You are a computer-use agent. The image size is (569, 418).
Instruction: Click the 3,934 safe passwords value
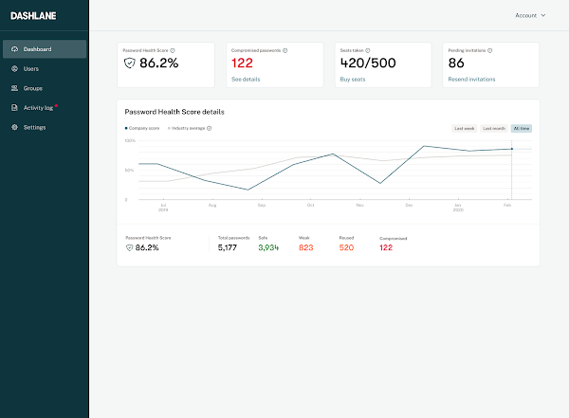pyautogui.click(x=268, y=247)
